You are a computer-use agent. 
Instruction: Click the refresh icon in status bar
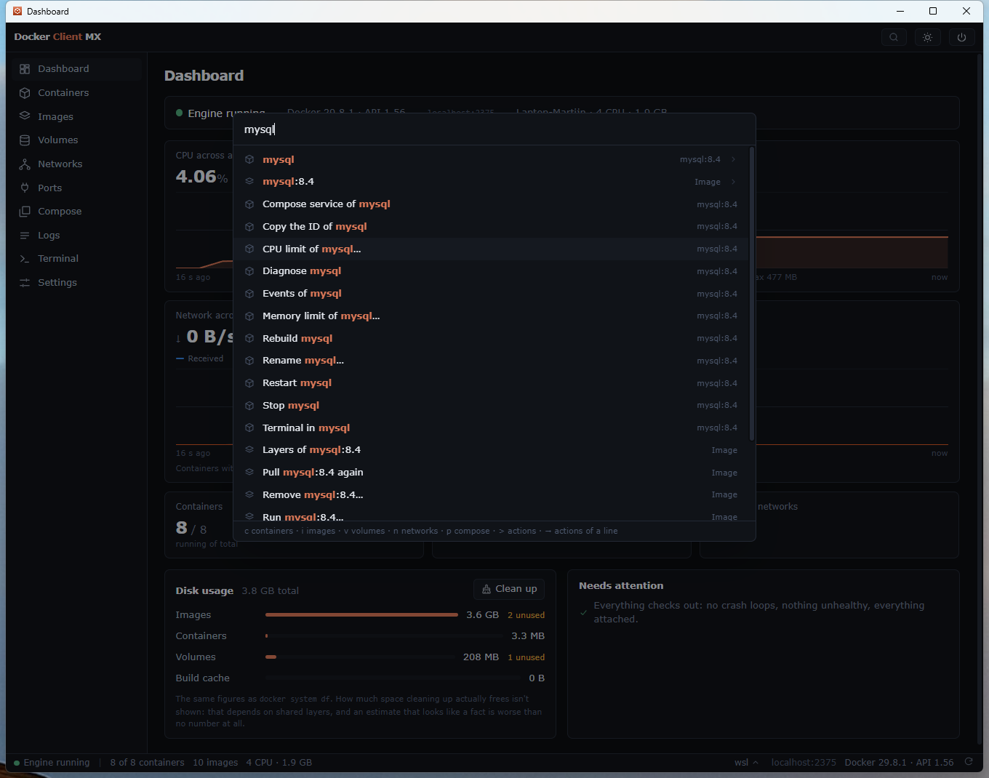coord(969,762)
